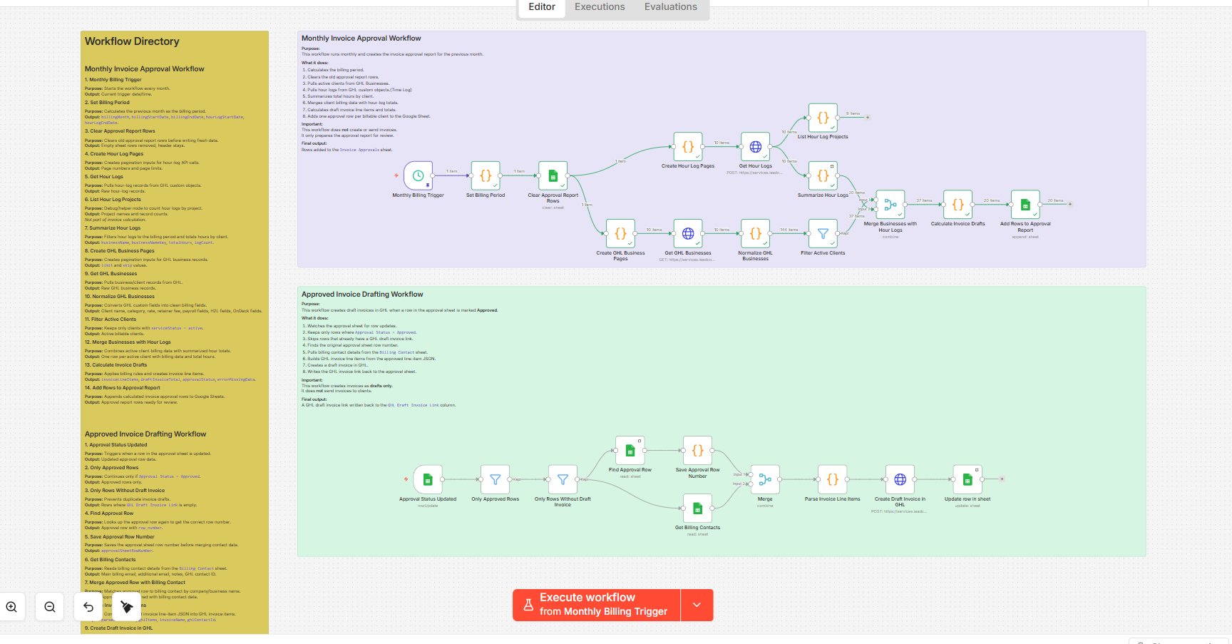Select the Create Hour Log Pages node
This screenshot has height=644, width=1232.
[688, 146]
